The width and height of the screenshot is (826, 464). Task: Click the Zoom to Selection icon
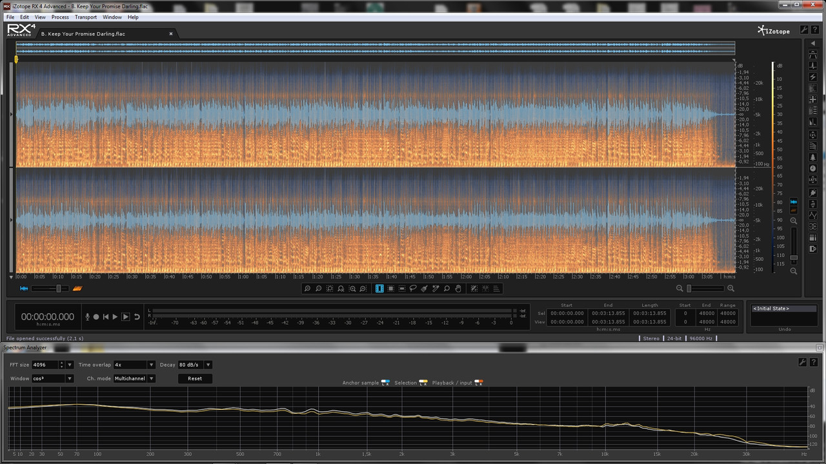pos(330,289)
